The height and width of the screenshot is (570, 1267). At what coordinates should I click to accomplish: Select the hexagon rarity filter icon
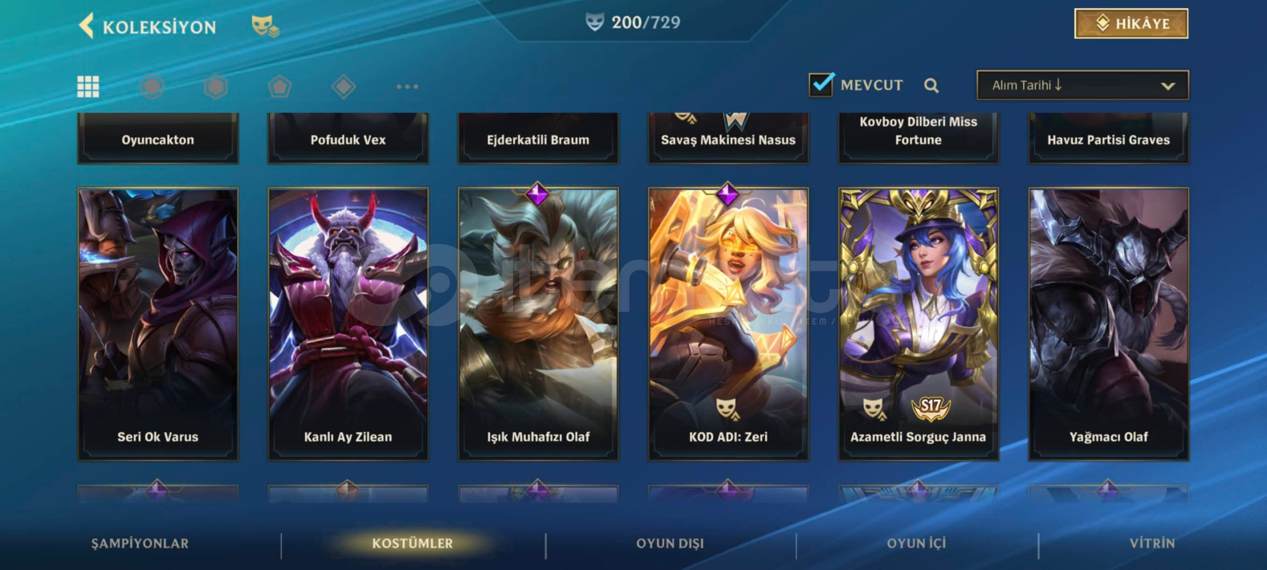point(216,87)
